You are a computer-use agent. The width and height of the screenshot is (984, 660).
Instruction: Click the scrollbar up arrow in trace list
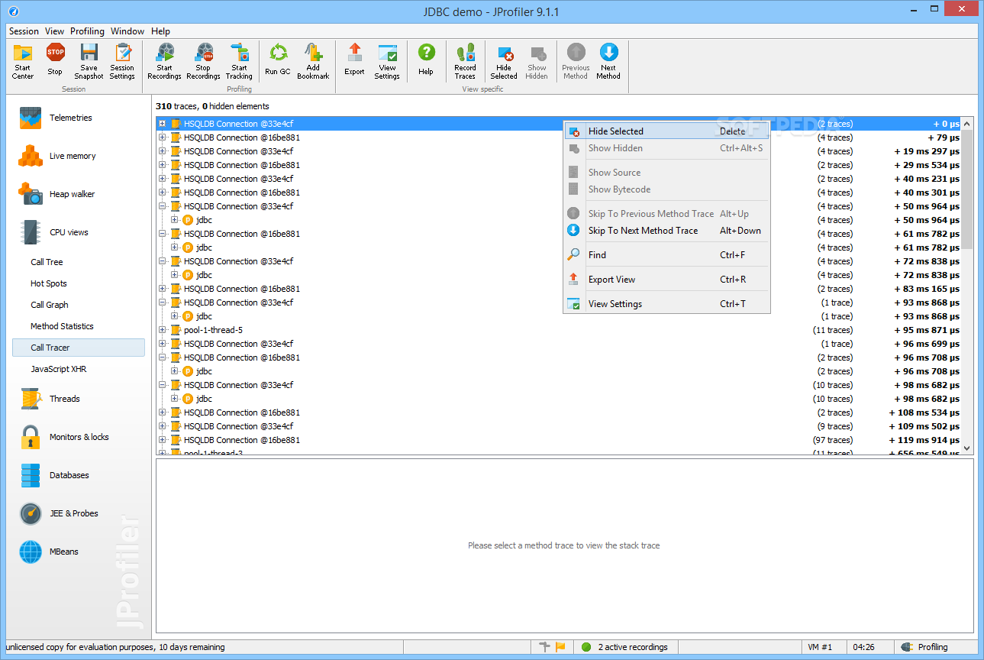pyautogui.click(x=967, y=123)
